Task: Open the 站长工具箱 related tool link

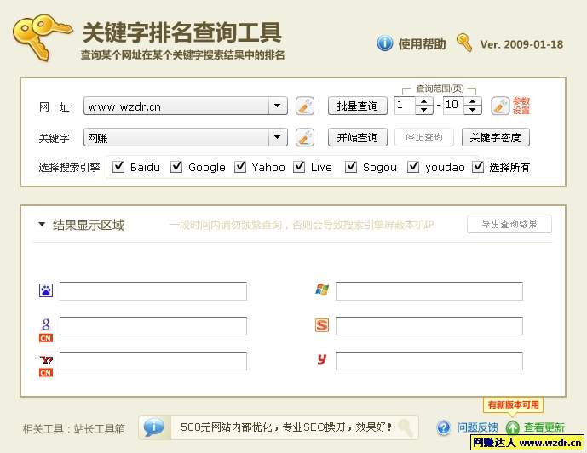Action: click(100, 428)
